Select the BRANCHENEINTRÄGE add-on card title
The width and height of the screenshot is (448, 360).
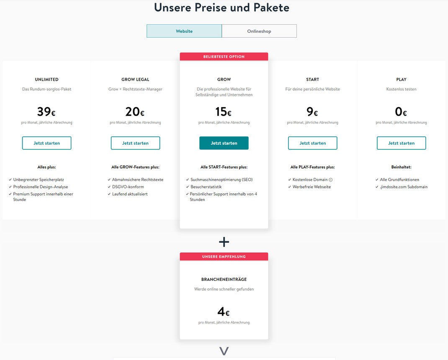click(x=224, y=280)
